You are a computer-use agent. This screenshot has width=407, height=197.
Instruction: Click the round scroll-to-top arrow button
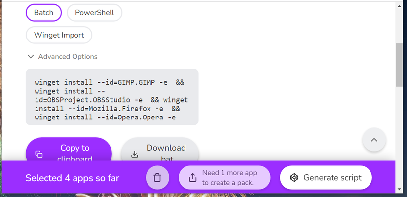(374, 140)
